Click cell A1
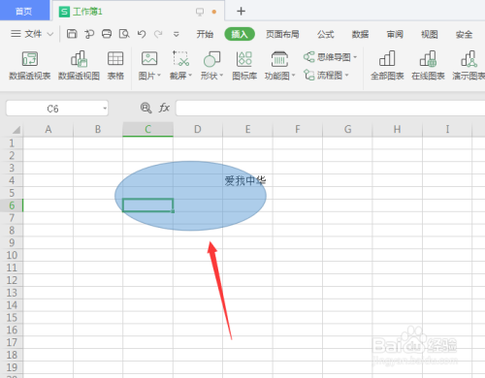 (x=48, y=143)
